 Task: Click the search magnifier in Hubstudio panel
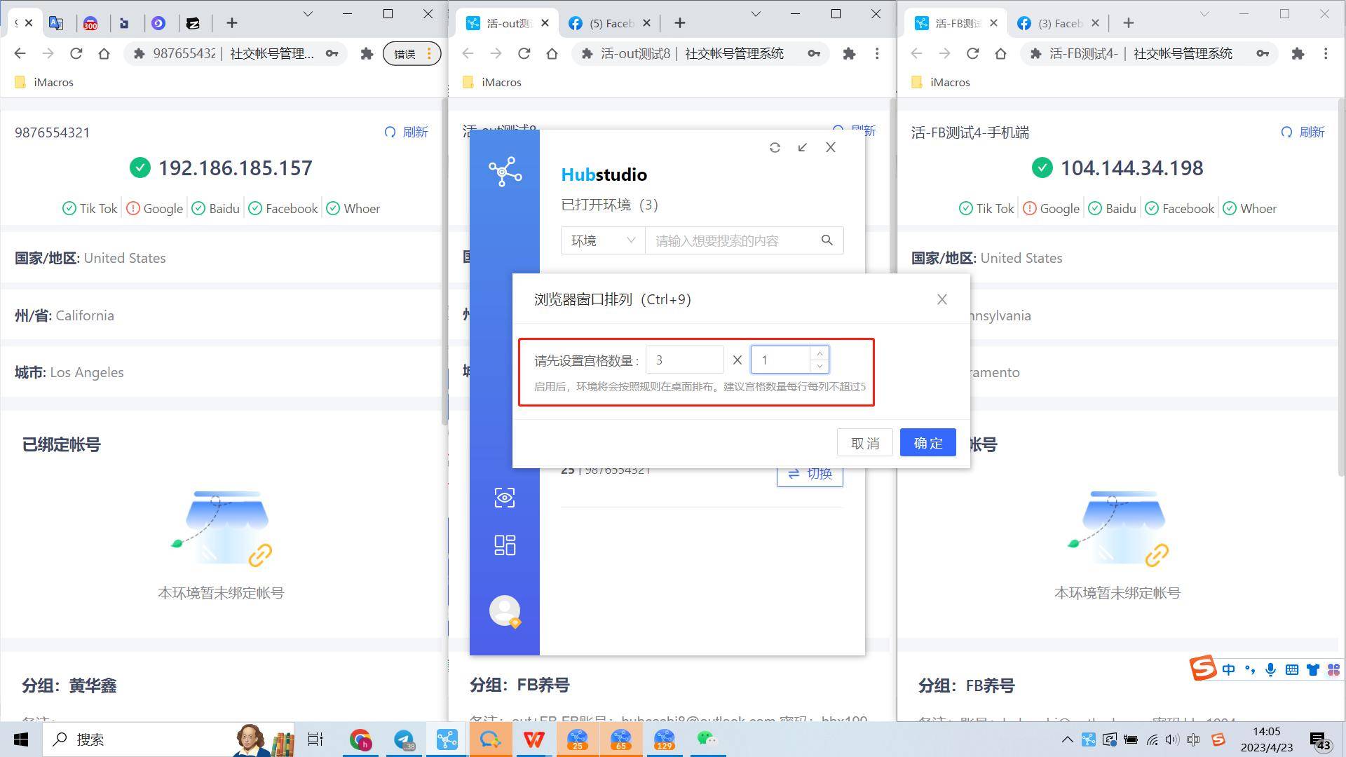coord(827,240)
